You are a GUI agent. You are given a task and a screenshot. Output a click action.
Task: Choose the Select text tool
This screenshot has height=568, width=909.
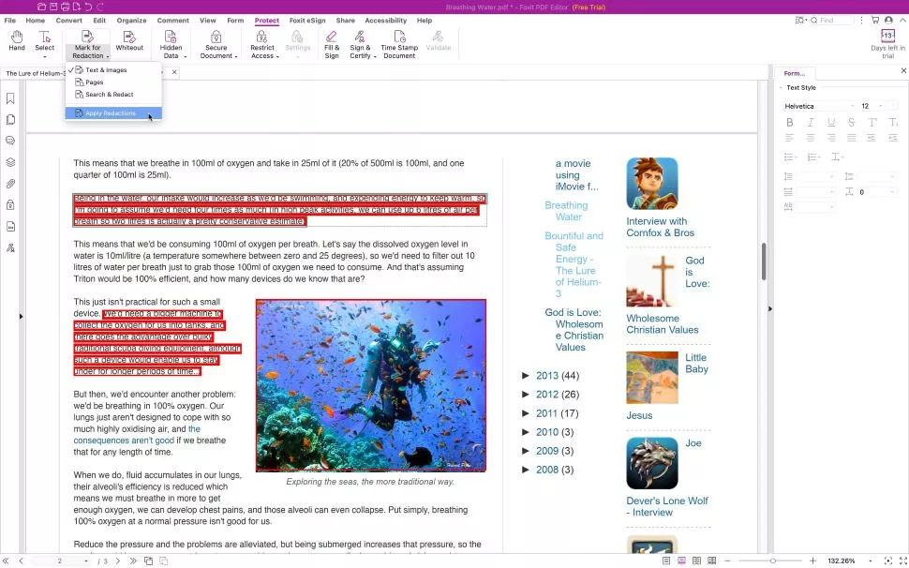pyautogui.click(x=45, y=41)
